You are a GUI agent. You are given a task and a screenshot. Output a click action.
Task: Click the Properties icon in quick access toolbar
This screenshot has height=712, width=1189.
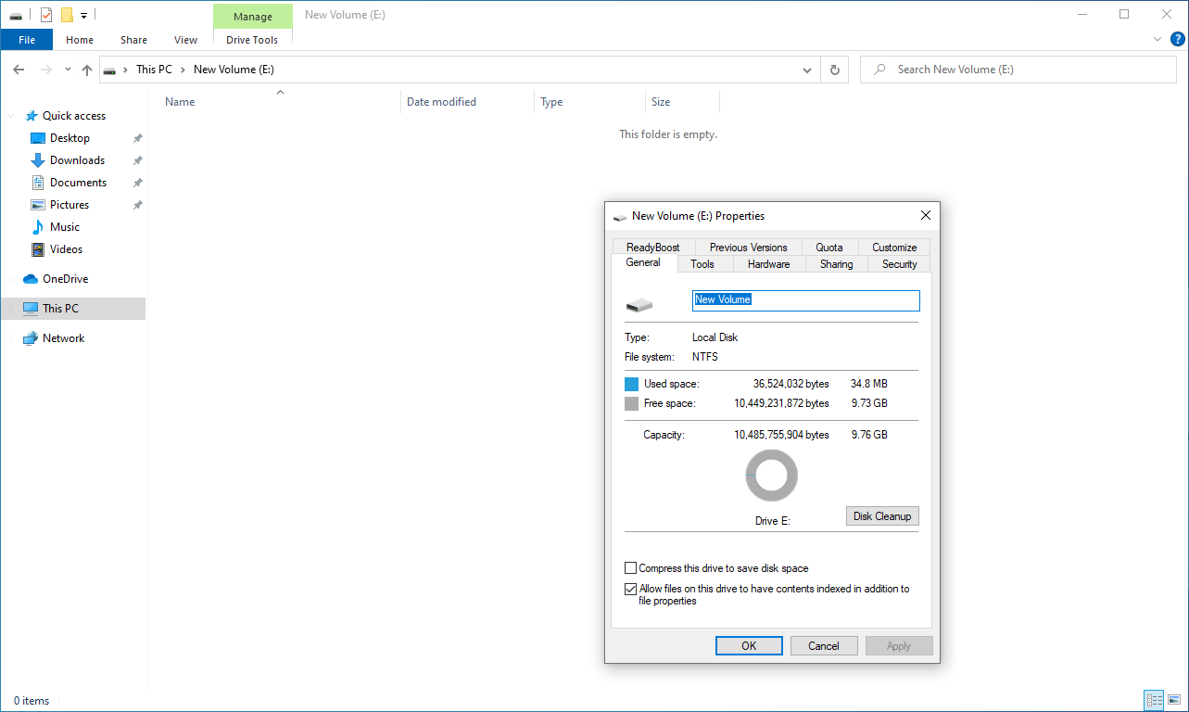tap(46, 15)
